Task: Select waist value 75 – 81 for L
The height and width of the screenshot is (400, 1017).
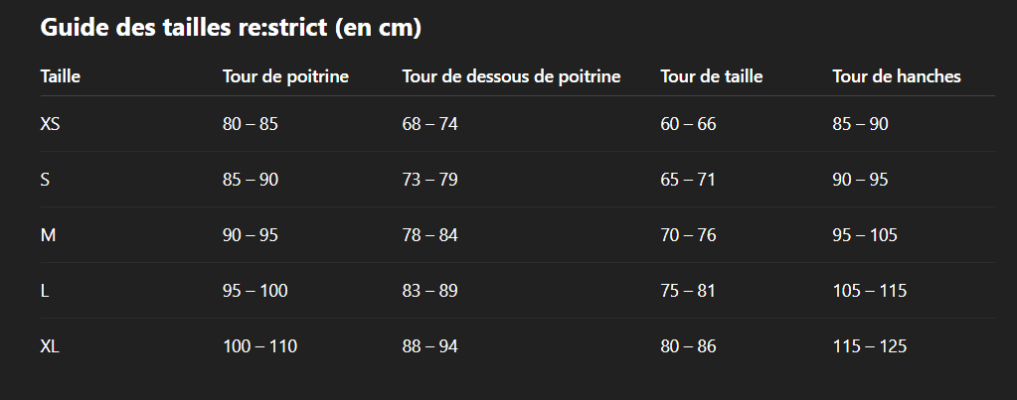Action: tap(688, 291)
